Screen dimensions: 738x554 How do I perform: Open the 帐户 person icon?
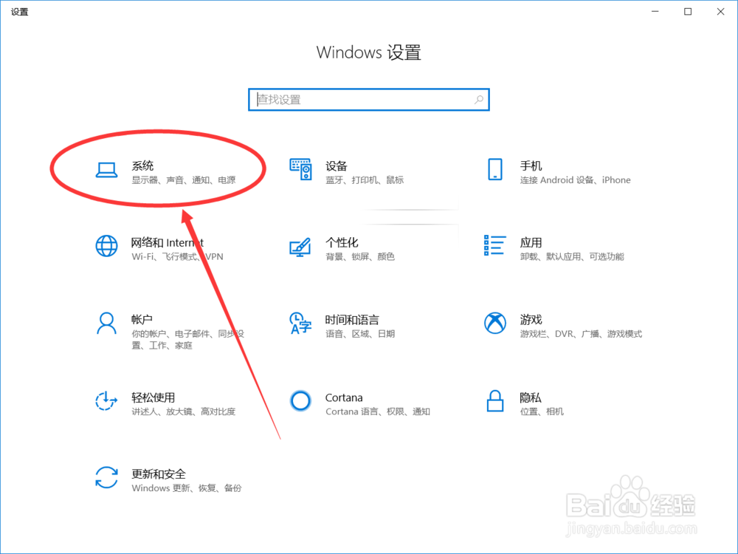[x=106, y=324]
